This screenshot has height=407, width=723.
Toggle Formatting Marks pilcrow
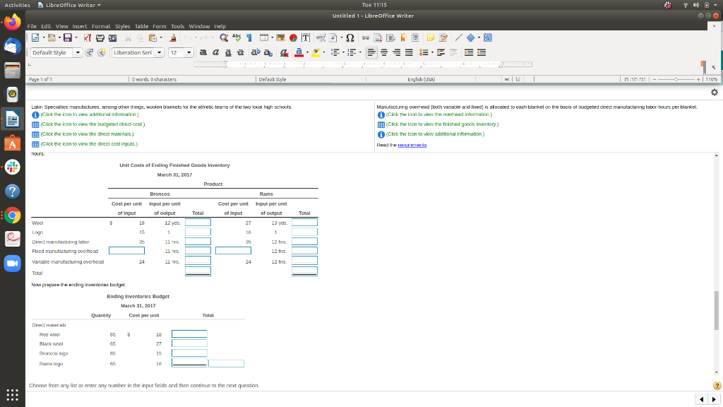click(x=249, y=38)
